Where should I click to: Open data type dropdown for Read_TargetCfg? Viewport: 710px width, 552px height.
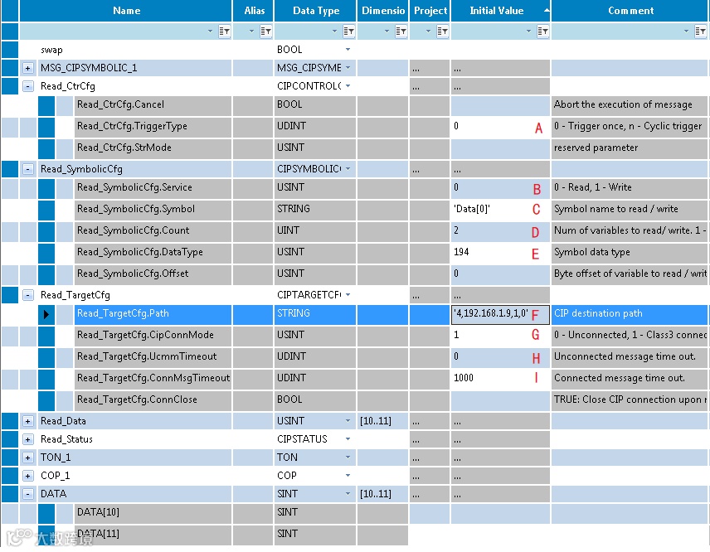(348, 295)
